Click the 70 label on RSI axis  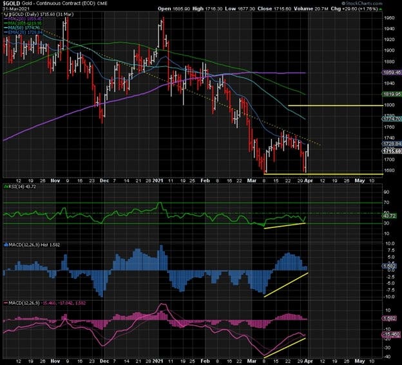[x=387, y=203]
